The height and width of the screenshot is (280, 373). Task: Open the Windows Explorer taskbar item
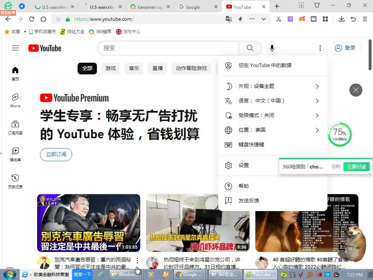pos(126,275)
